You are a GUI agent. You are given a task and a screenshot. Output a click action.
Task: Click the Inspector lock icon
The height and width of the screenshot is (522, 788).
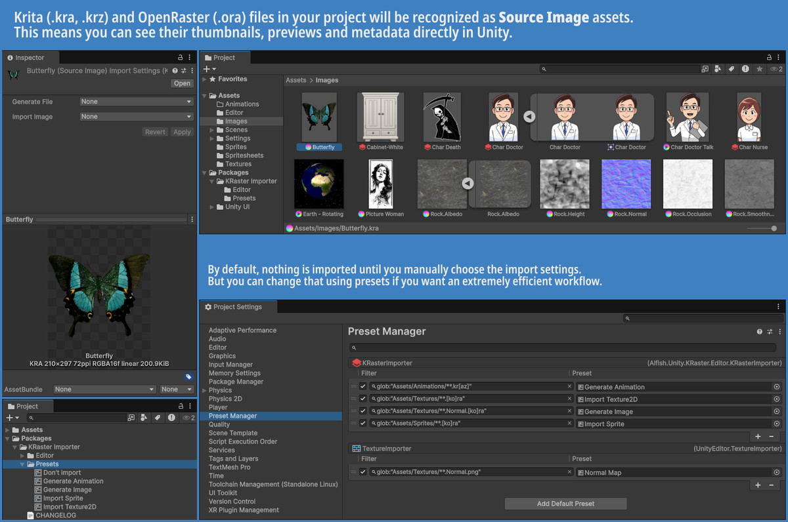pyautogui.click(x=181, y=58)
